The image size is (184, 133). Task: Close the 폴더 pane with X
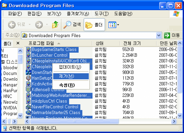pyautogui.click(x=18, y=43)
